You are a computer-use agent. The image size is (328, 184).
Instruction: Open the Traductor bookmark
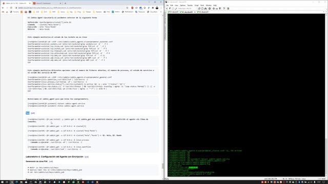(140, 12)
